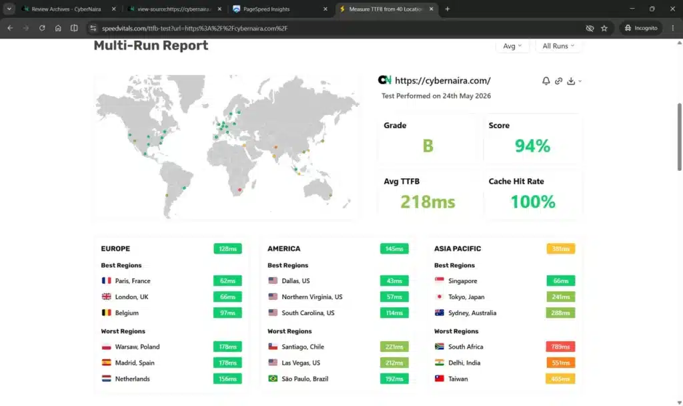
Task: Click the South Africa 789ms badge
Action: (x=560, y=347)
